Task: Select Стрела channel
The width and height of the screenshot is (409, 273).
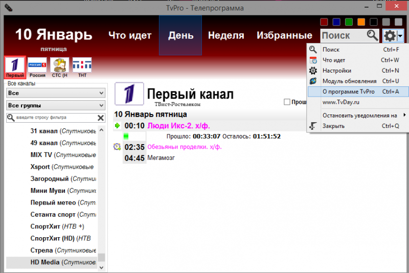Action: tap(63, 251)
